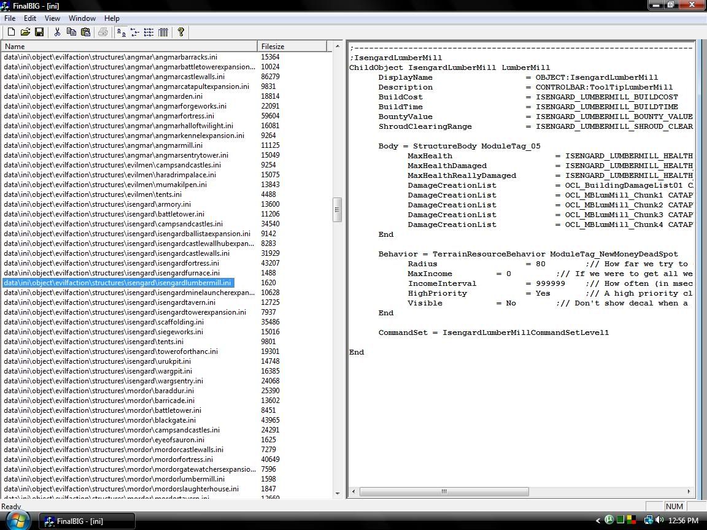Click the Print icon
The height and width of the screenshot is (530, 707).
[102, 32]
